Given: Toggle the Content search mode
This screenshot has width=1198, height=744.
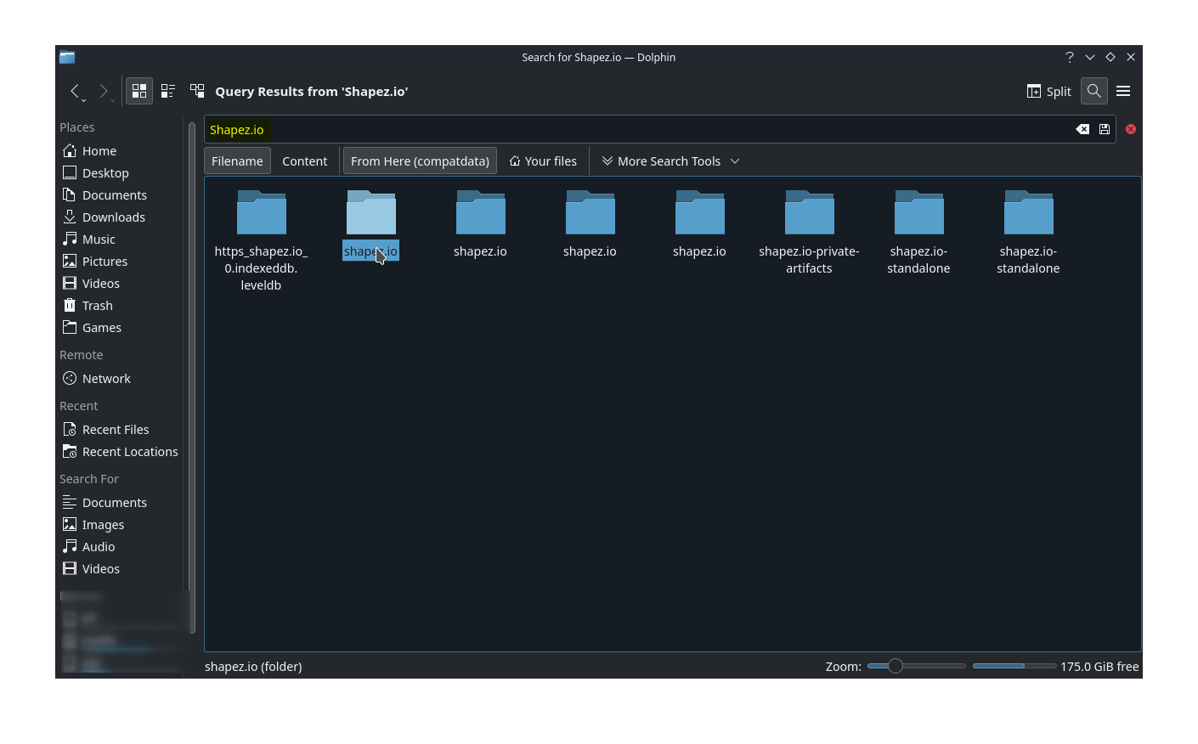Looking at the screenshot, I should pos(305,161).
